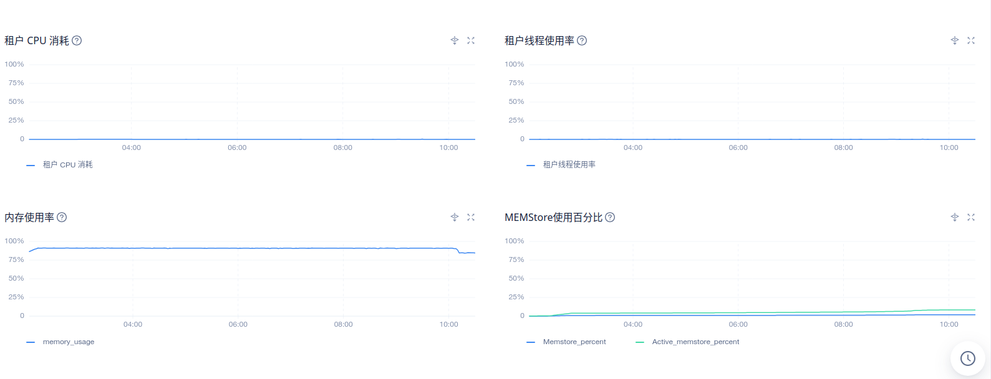
Task: Expand 租户 CPU 消耗 chart to fullscreen
Action: pyautogui.click(x=471, y=40)
